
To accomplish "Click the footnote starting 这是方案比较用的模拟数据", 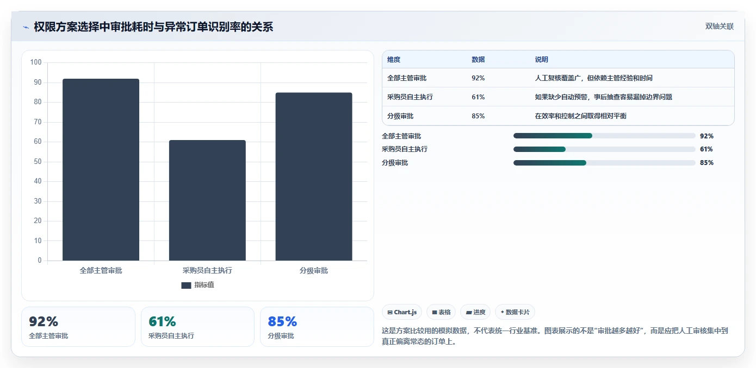I will click(555, 336).
